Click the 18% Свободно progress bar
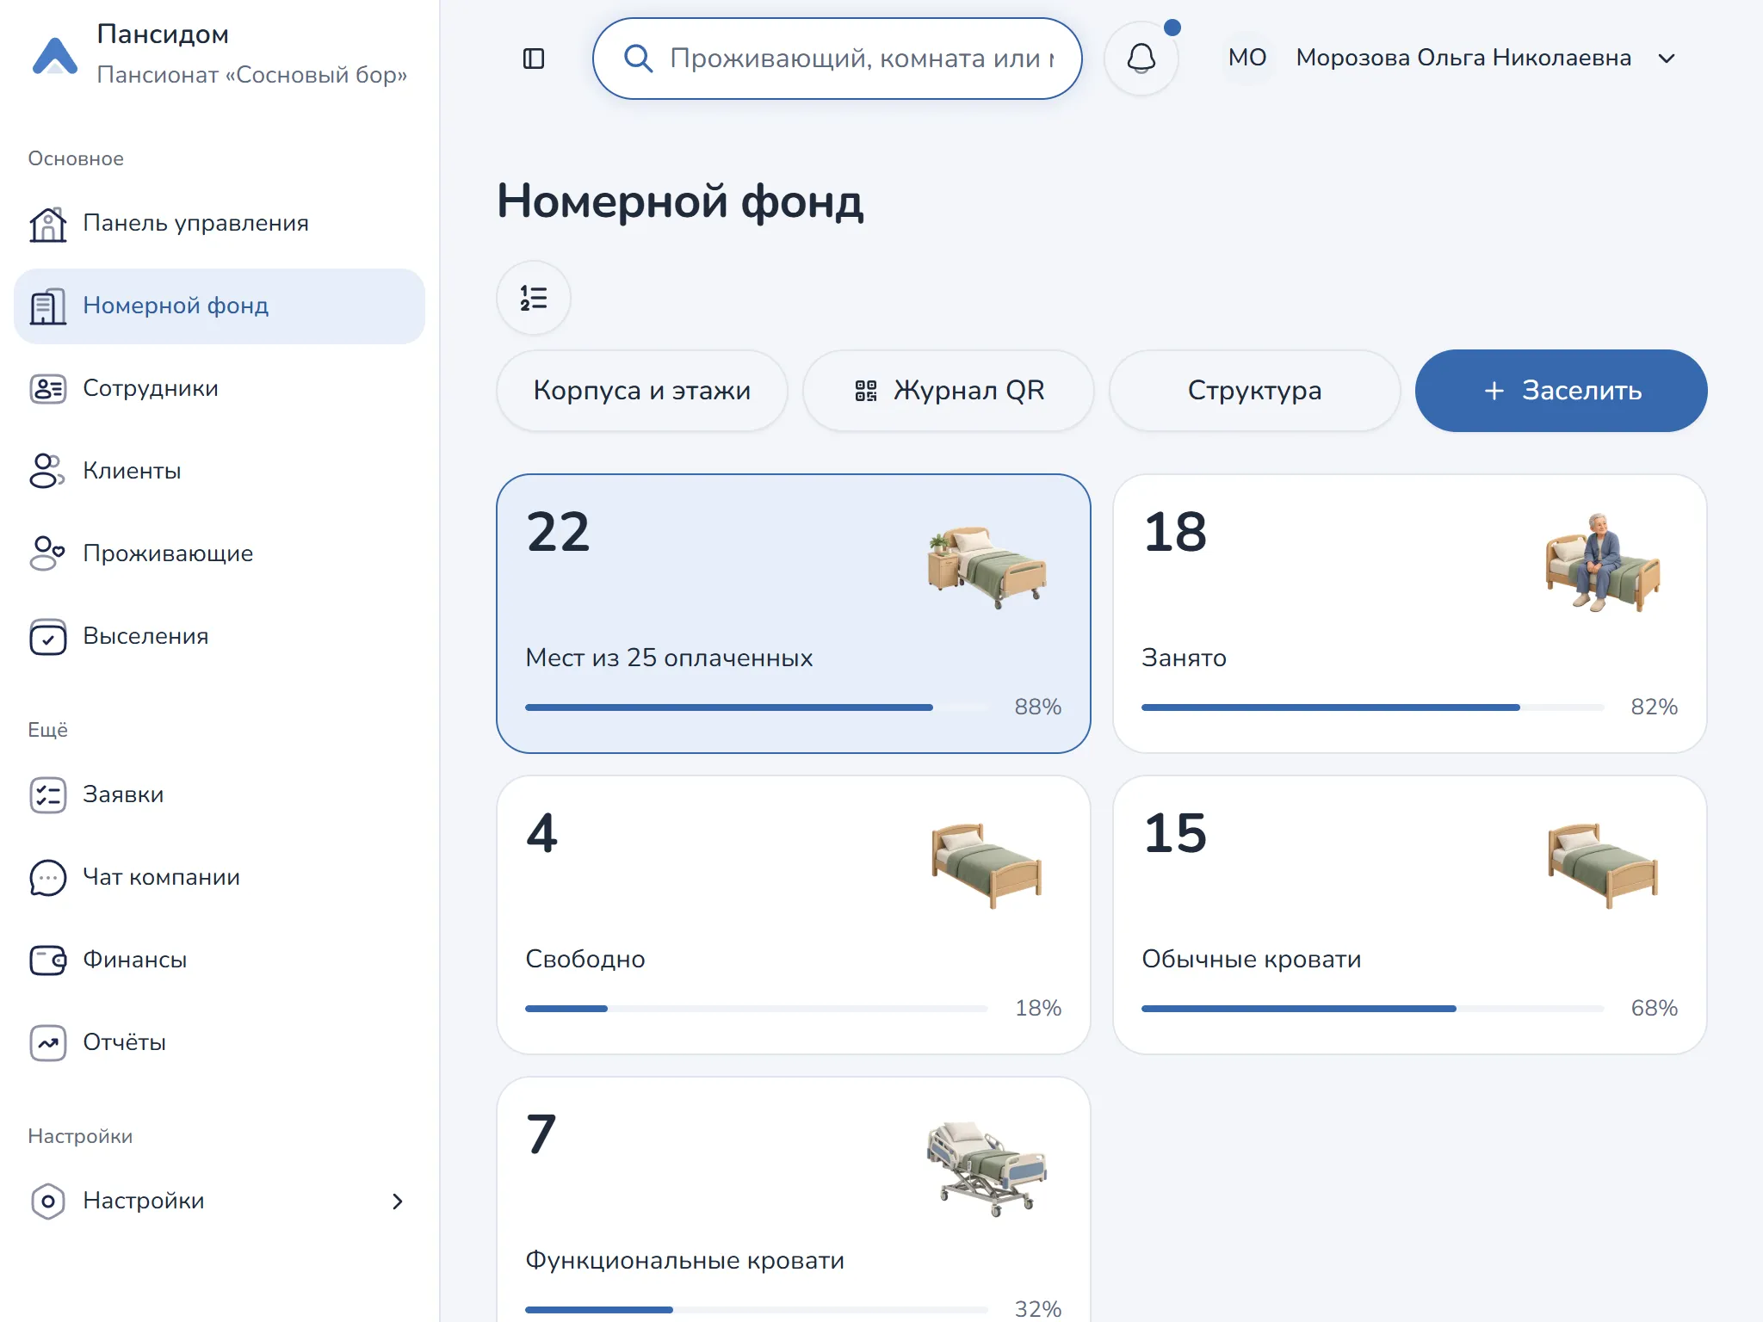1763x1322 pixels. pos(757,1009)
